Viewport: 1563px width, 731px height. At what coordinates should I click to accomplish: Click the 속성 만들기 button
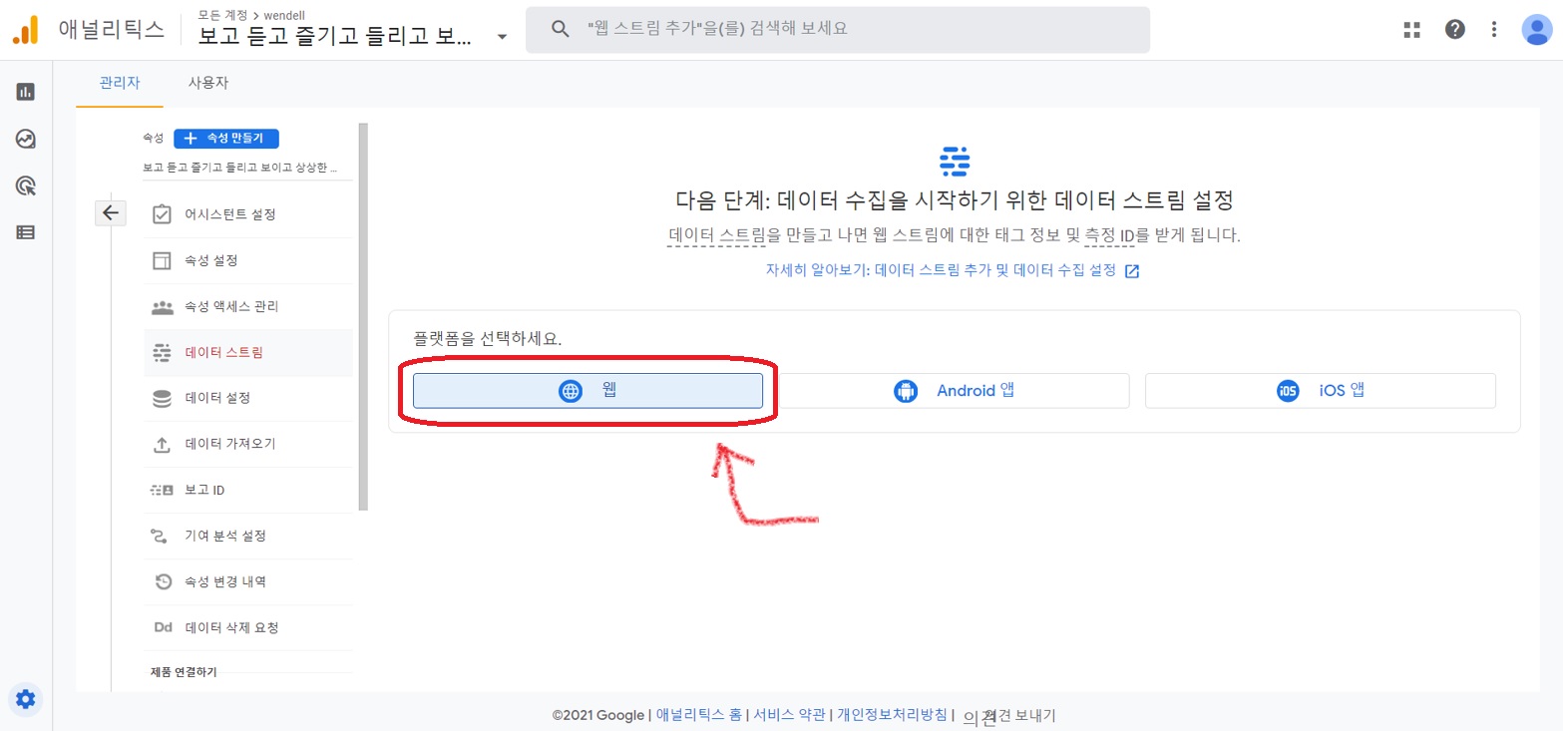[x=225, y=139]
